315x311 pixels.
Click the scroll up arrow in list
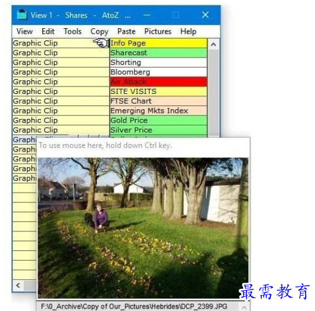(213, 44)
